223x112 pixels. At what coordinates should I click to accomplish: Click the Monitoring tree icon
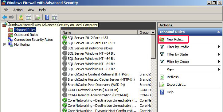(10, 44)
